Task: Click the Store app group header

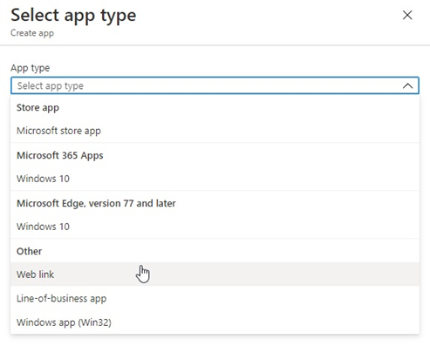Action: tap(38, 108)
